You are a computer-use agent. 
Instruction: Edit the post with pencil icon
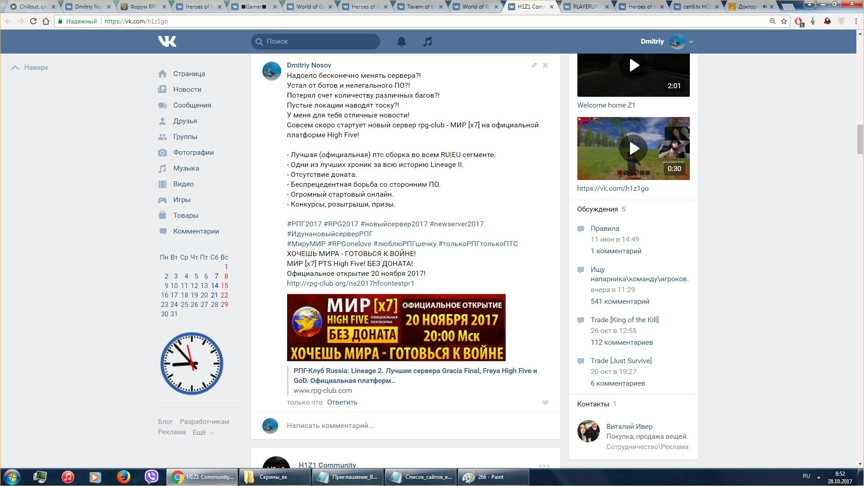point(534,65)
